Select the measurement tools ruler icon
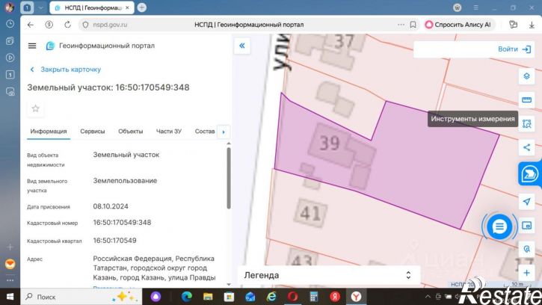The image size is (542, 305). 526,100
